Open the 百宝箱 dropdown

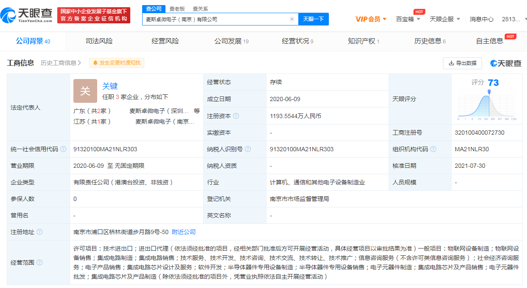pos(408,19)
